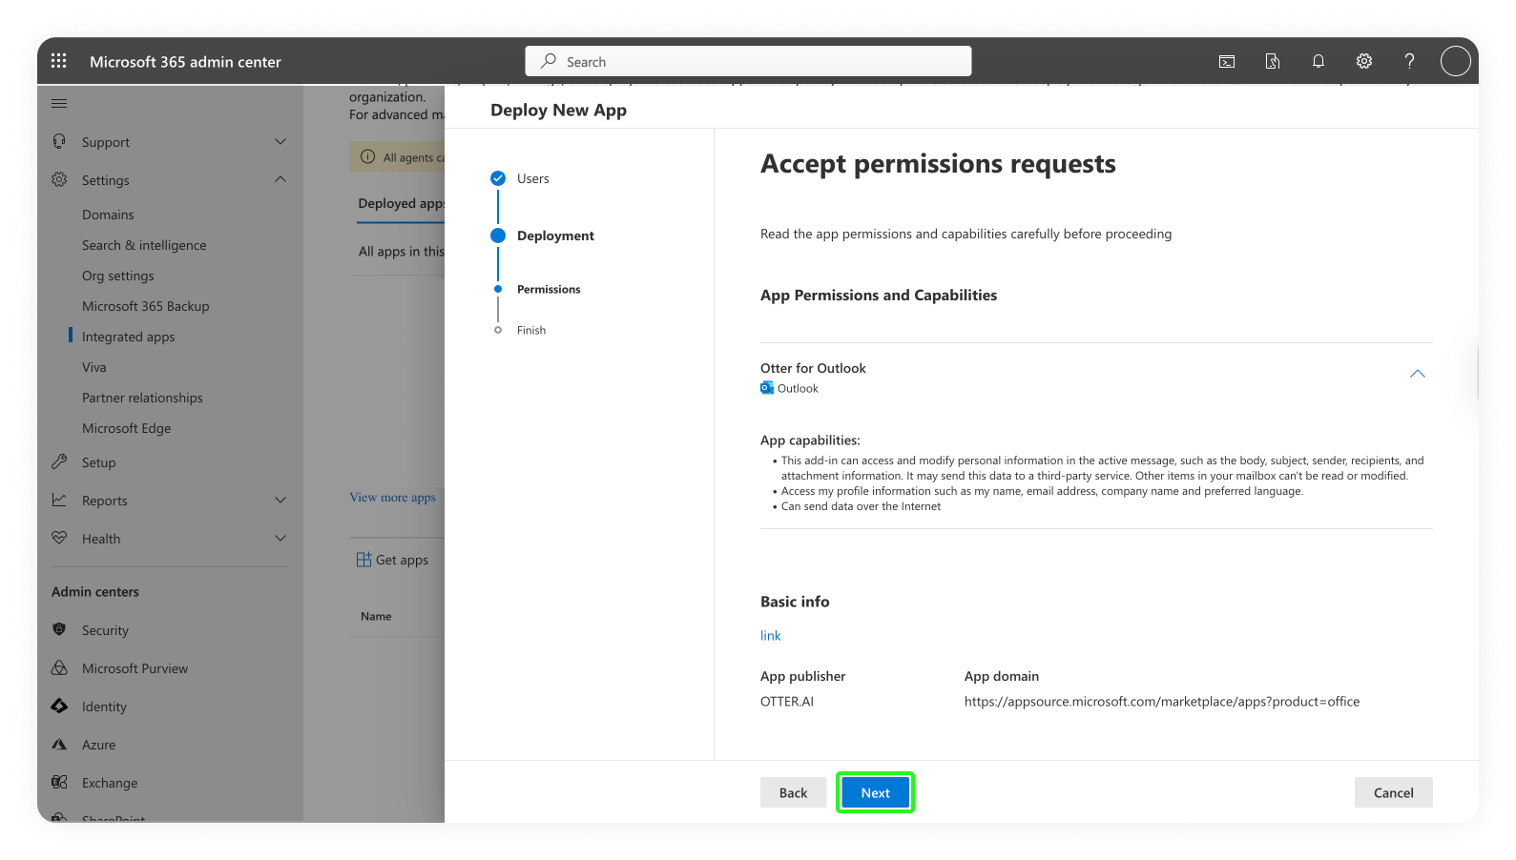Click the Next button

tap(875, 792)
